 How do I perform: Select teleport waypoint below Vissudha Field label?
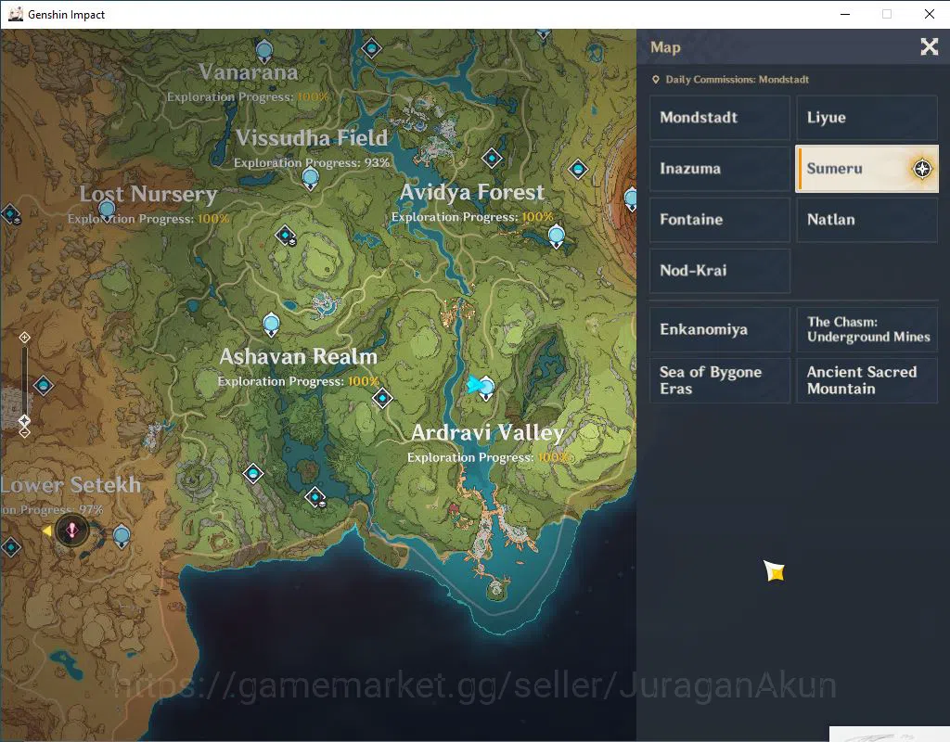click(310, 179)
